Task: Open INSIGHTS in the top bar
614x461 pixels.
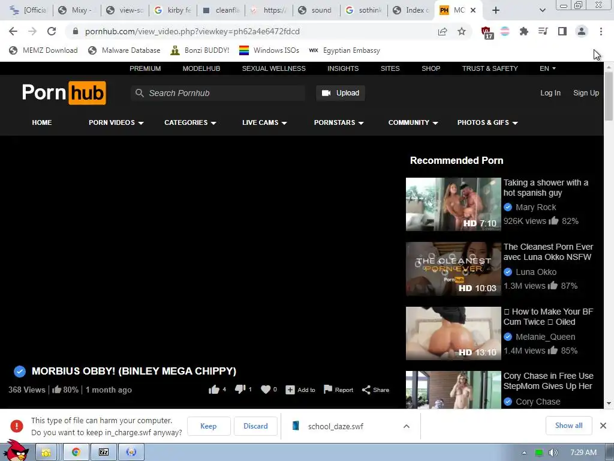Action: click(x=342, y=68)
